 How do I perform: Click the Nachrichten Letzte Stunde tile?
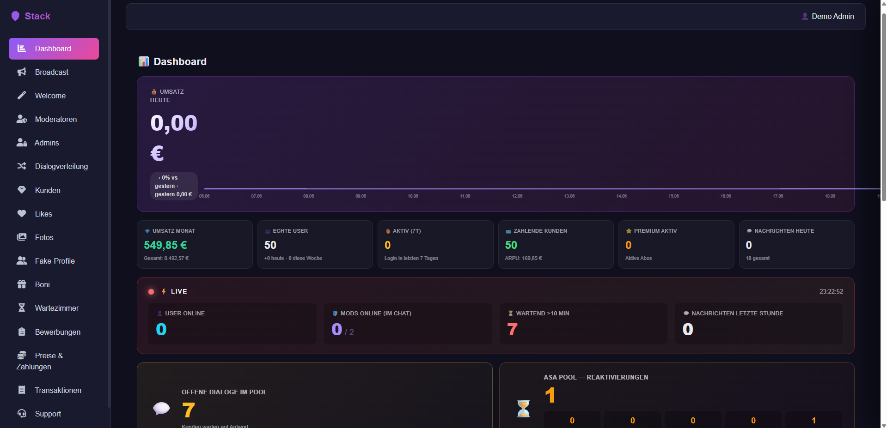click(x=759, y=324)
